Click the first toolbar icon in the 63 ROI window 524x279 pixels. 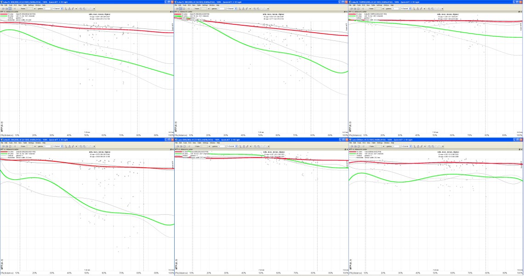click(2, 8)
